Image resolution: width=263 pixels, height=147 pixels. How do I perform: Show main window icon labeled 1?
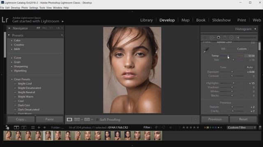16,127
